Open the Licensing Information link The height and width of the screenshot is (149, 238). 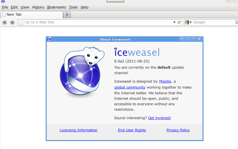pyautogui.click(x=78, y=130)
